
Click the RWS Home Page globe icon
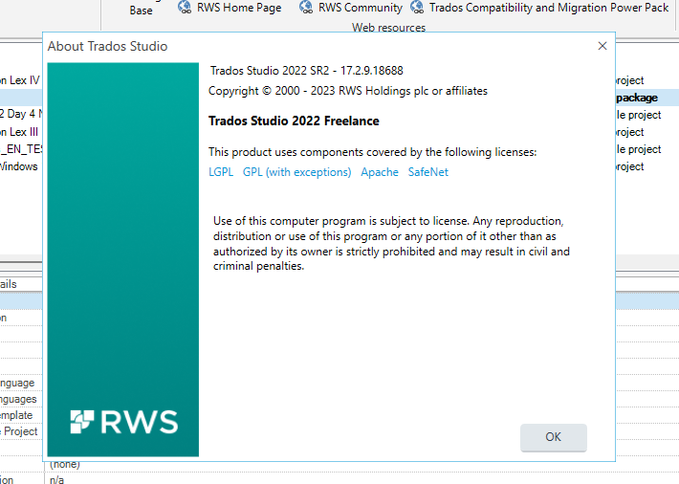(x=185, y=7)
